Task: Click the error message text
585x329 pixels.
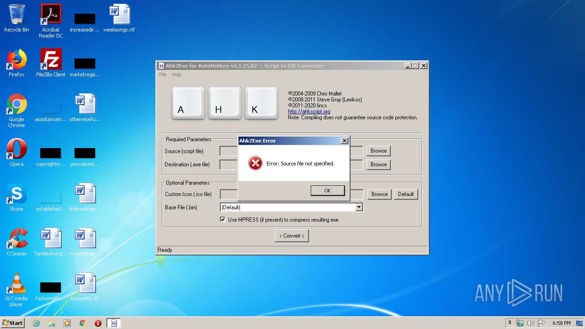Action: [301, 164]
